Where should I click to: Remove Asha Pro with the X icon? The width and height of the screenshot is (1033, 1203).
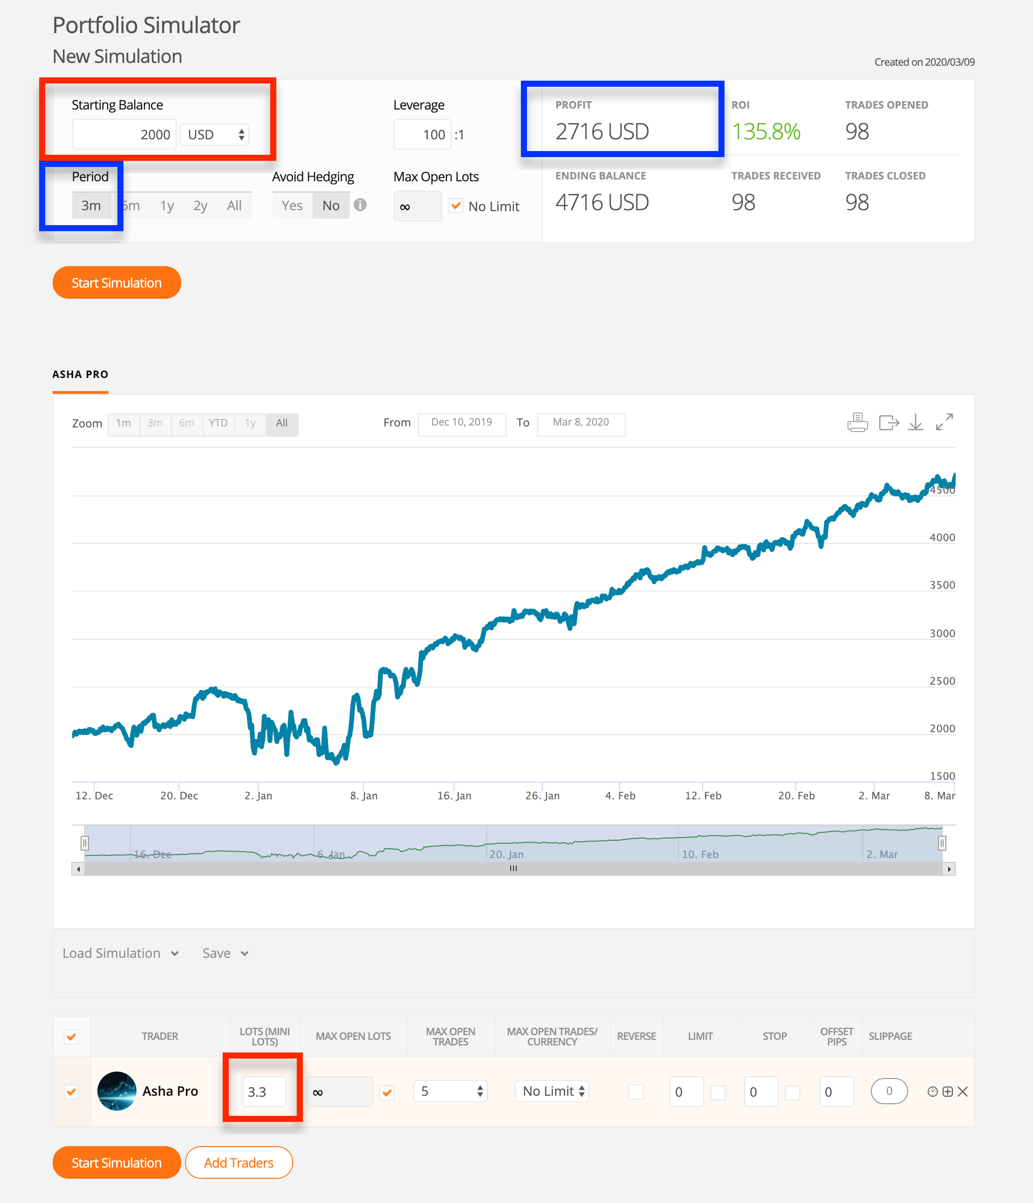click(963, 1092)
